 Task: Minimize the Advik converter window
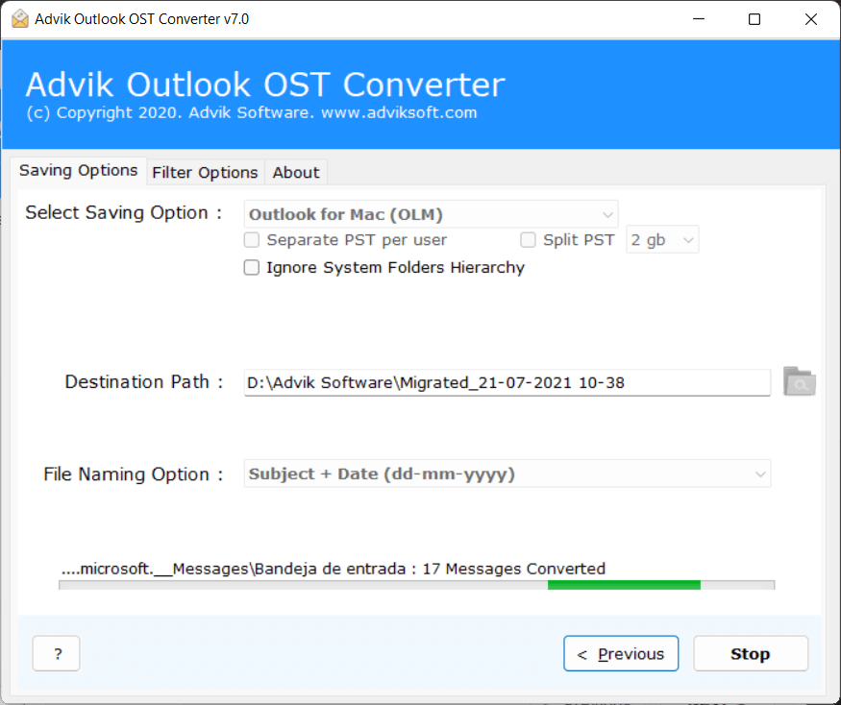point(699,19)
